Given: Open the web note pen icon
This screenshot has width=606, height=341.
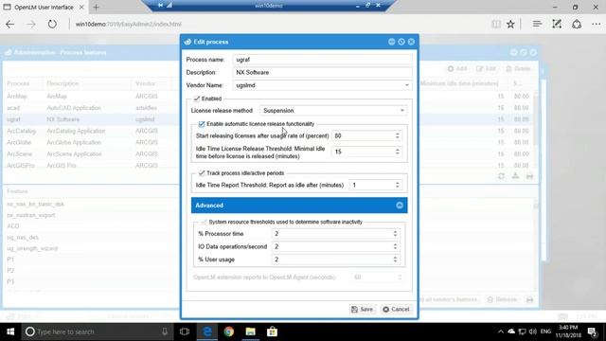Looking at the screenshot, I should point(557,24).
